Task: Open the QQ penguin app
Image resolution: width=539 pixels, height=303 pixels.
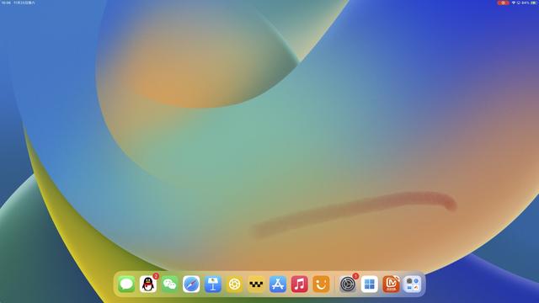Action: (x=148, y=284)
